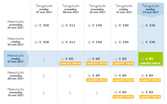Select €89 fare for 08 mei to 10 mei
Image resolution: width=167 pixels, height=104 pixels.
(89, 76)
